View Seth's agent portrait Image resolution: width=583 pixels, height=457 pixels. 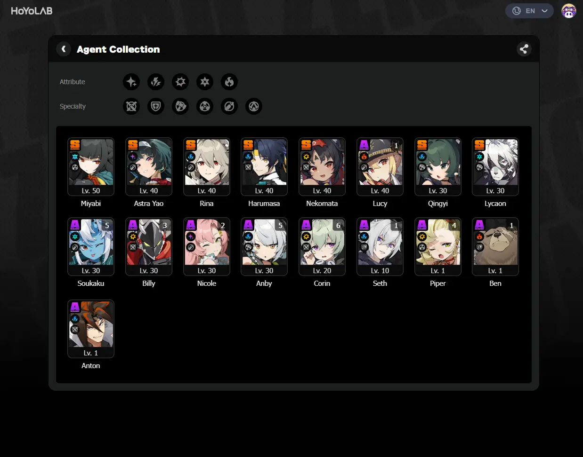(x=380, y=246)
